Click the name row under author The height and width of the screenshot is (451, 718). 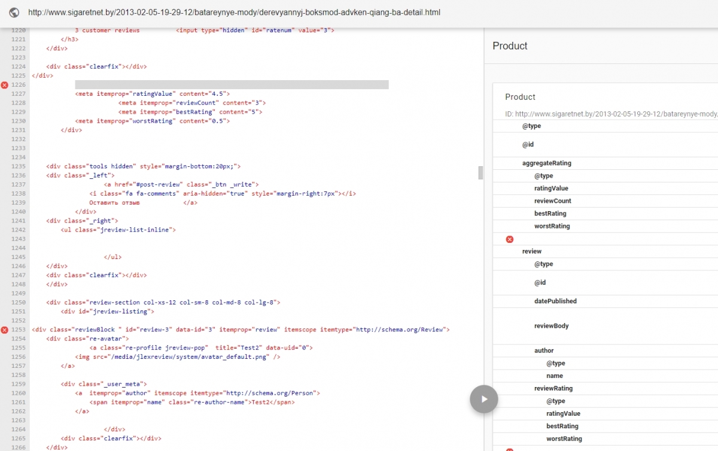pyautogui.click(x=554, y=376)
